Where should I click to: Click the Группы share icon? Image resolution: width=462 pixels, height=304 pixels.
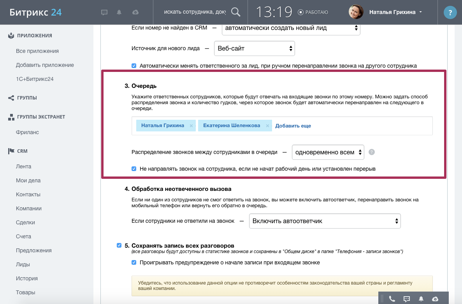11,98
